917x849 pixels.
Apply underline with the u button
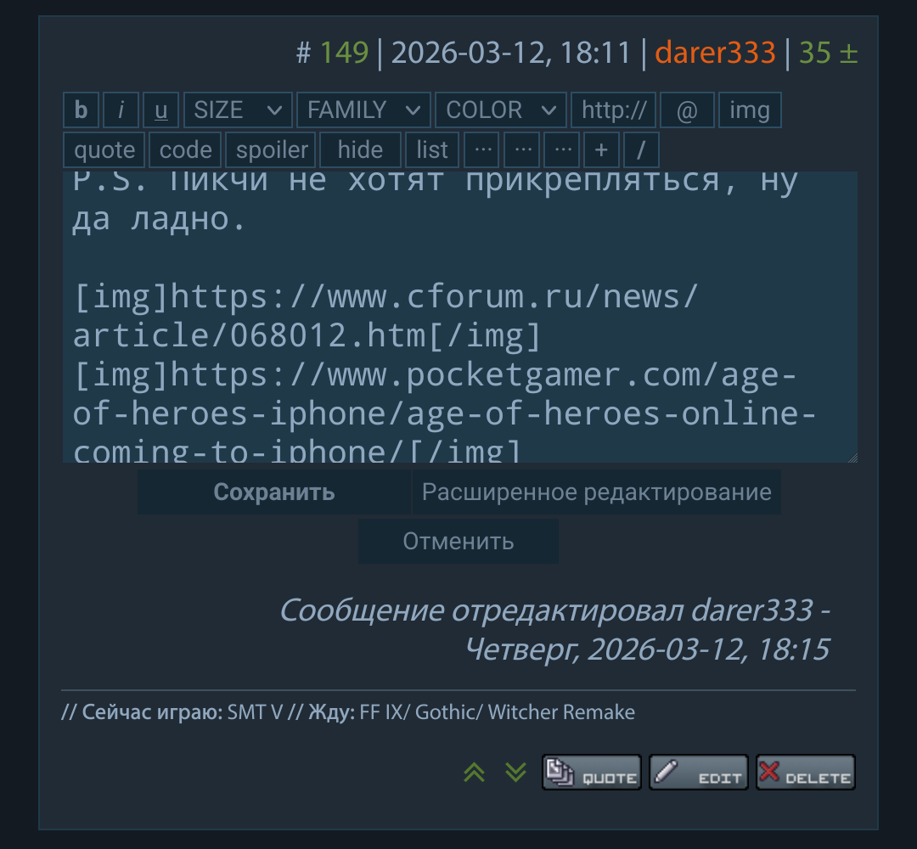(160, 110)
